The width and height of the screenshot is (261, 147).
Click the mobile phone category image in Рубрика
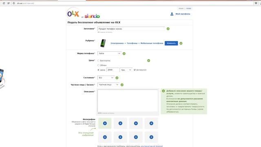(x=103, y=43)
